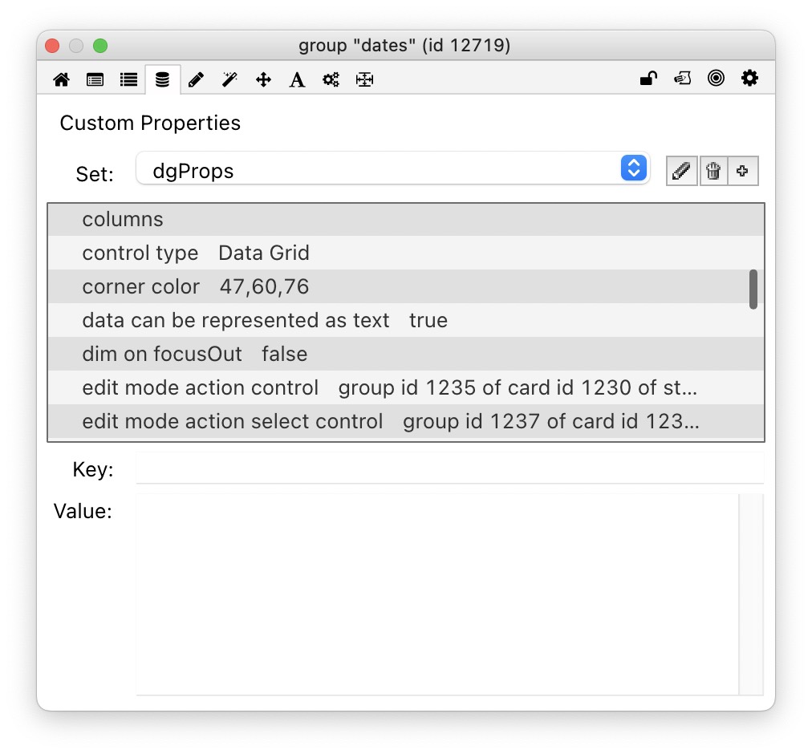This screenshot has width=812, height=754.
Task: Open the inspector settings gear menu
Action: [x=749, y=78]
